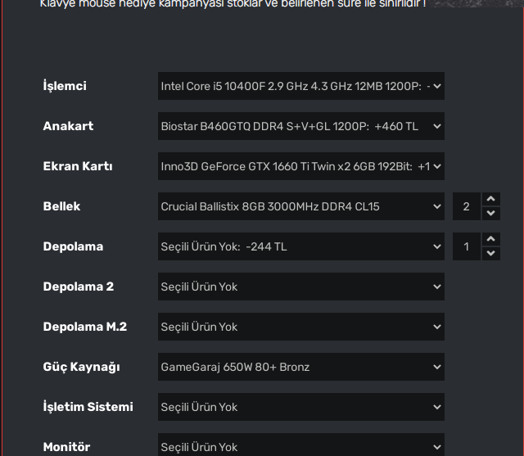Viewport: 524px width, 456px height.
Task: Open the Monitör dropdown
Action: (301, 445)
